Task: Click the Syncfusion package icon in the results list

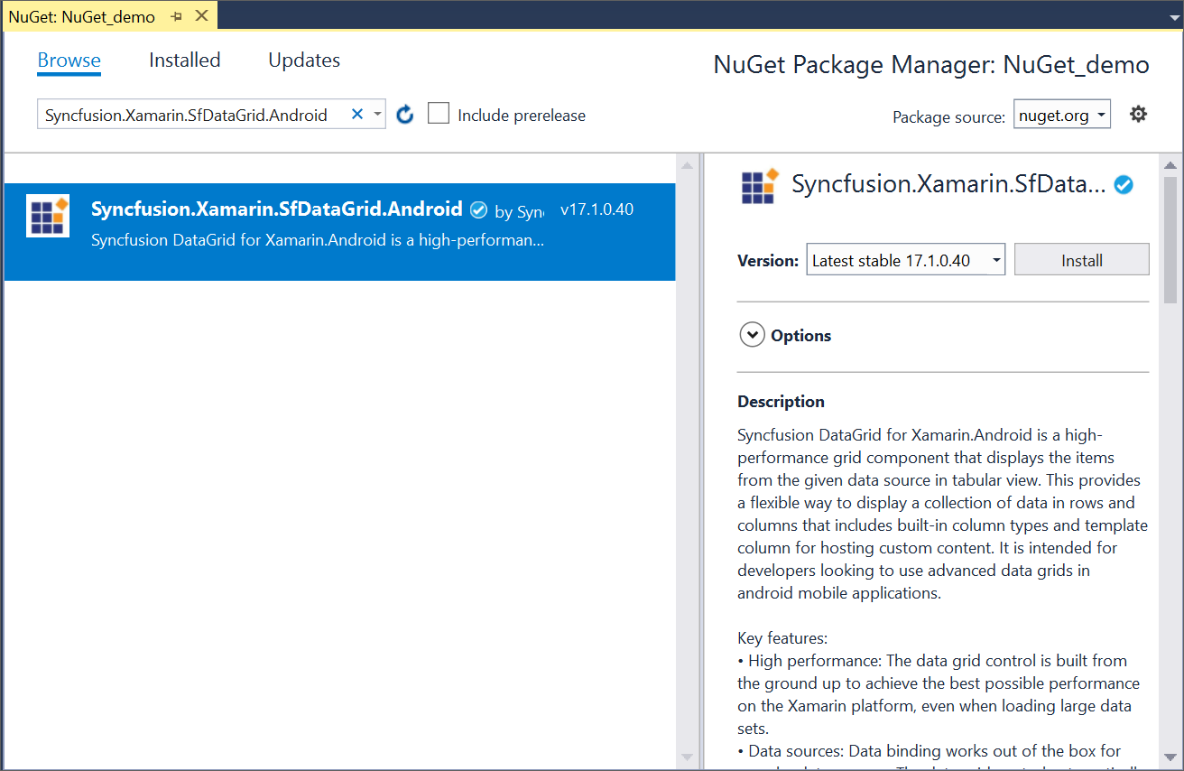Action: [47, 216]
